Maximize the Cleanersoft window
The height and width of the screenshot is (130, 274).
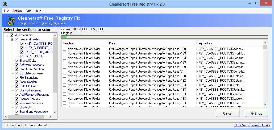256,3
